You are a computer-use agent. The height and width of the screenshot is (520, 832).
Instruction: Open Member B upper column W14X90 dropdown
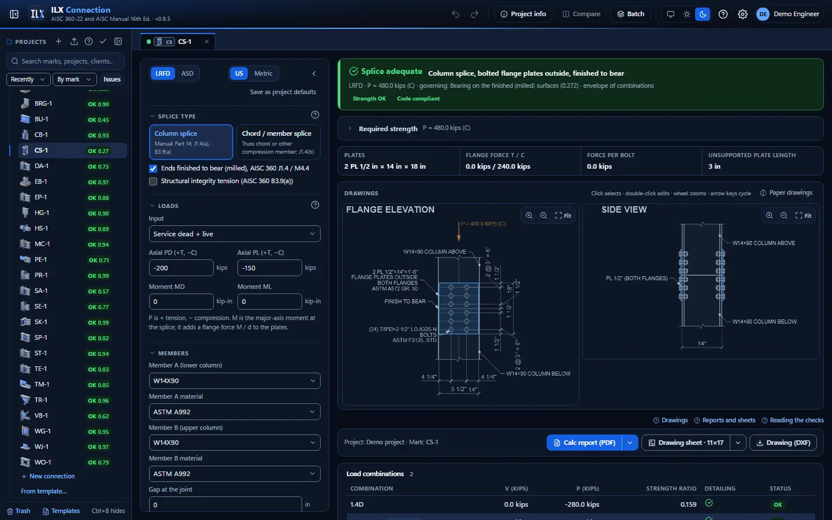coord(235,443)
